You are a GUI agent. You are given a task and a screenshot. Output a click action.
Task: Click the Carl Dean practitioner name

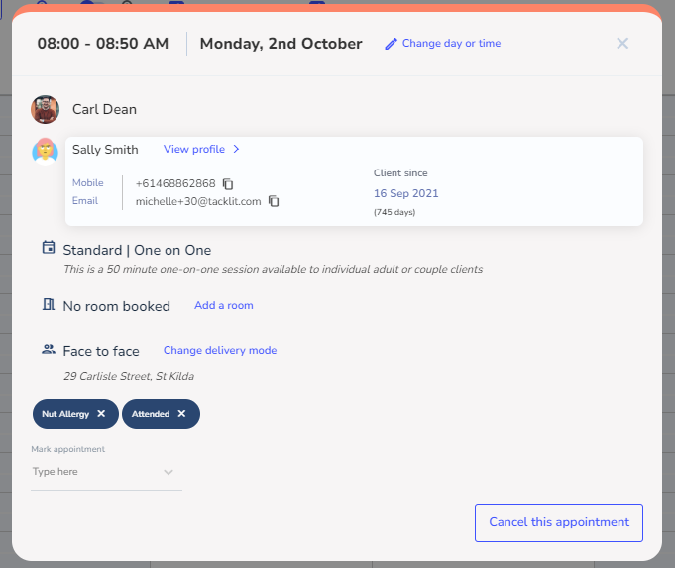tap(105, 109)
